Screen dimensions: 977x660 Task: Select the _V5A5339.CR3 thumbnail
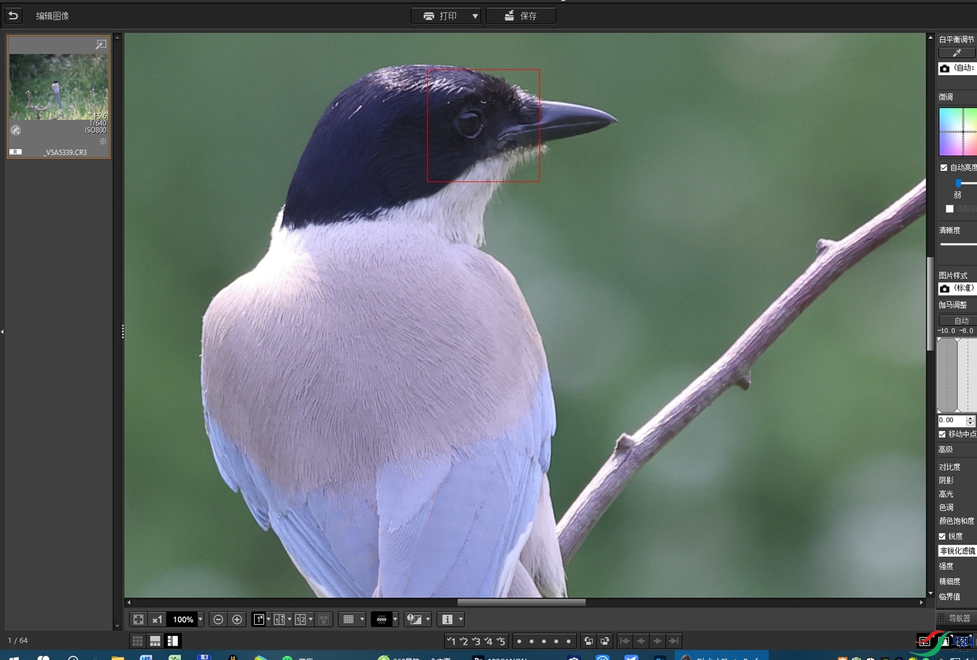point(59,96)
